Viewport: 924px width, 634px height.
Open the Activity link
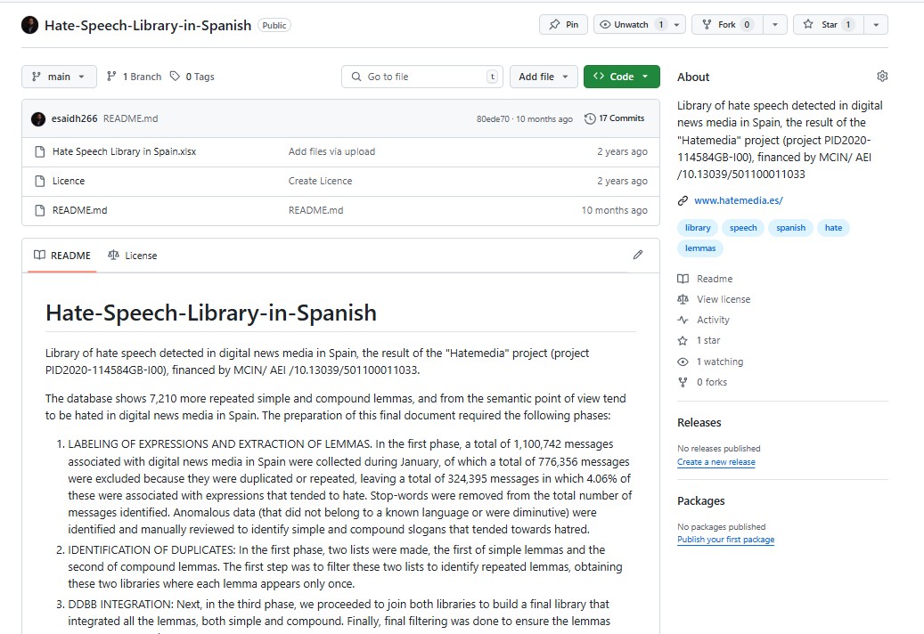point(713,321)
